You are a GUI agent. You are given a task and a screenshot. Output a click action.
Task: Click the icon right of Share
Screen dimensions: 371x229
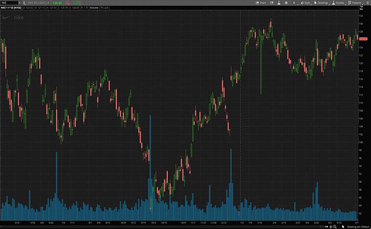[x=272, y=2]
